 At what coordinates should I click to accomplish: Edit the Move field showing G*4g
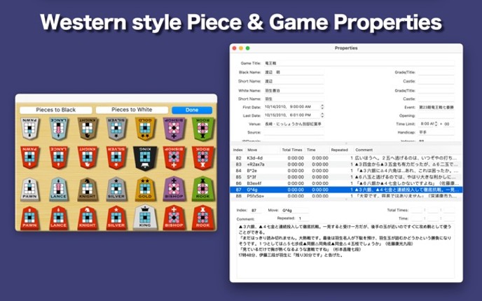coord(294,211)
